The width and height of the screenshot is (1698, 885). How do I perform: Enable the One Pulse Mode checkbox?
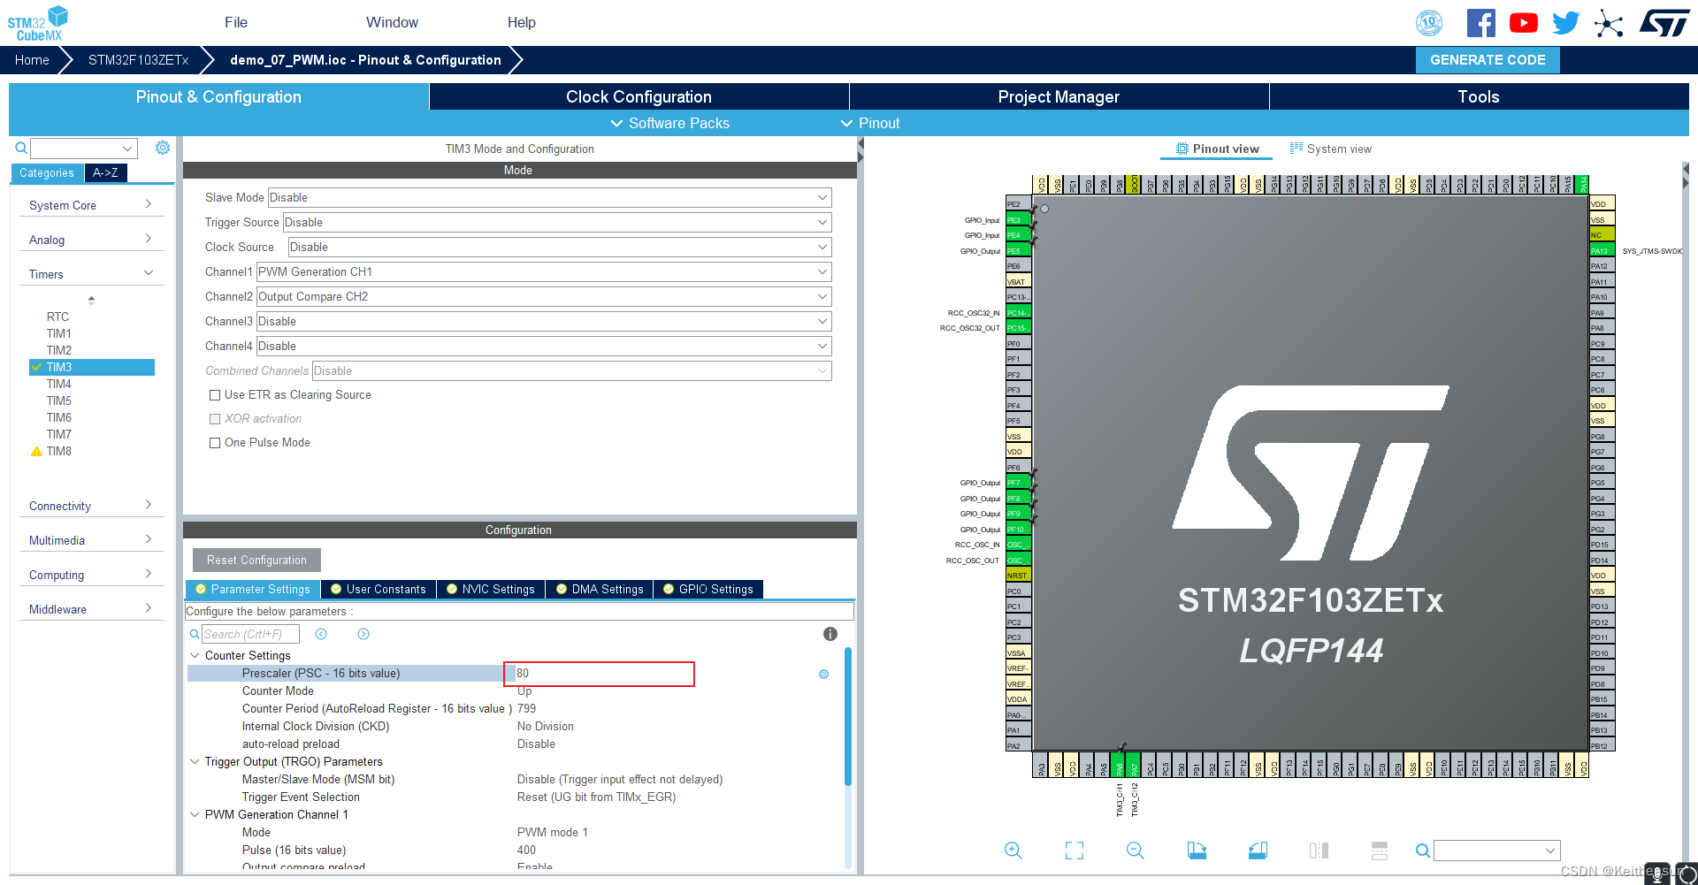click(215, 443)
